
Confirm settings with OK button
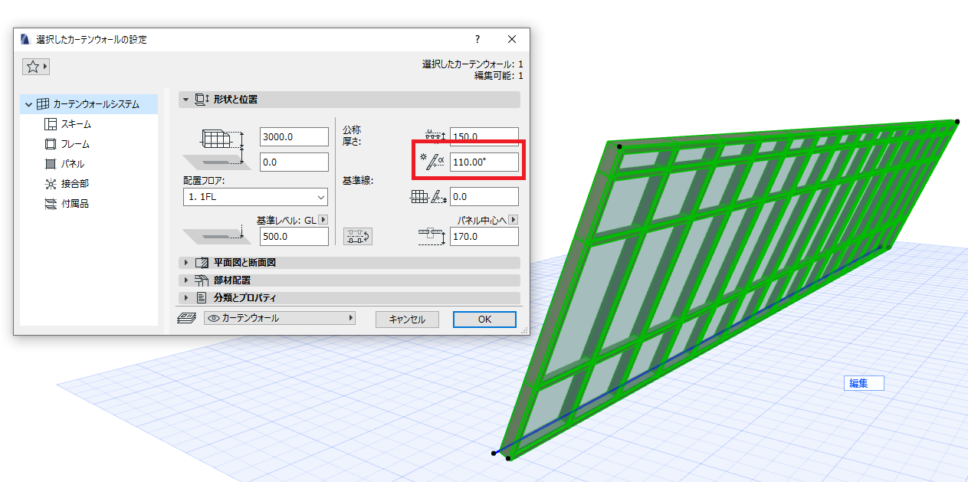pos(484,320)
